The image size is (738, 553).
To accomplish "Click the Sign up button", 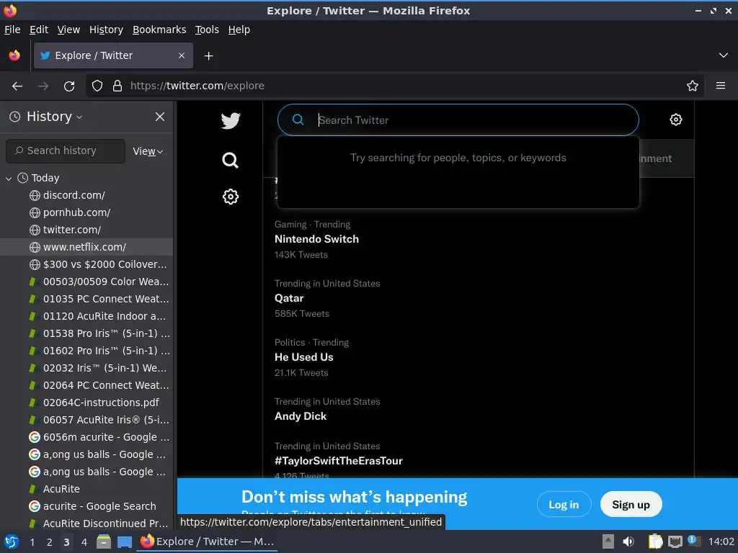I will pyautogui.click(x=631, y=505).
